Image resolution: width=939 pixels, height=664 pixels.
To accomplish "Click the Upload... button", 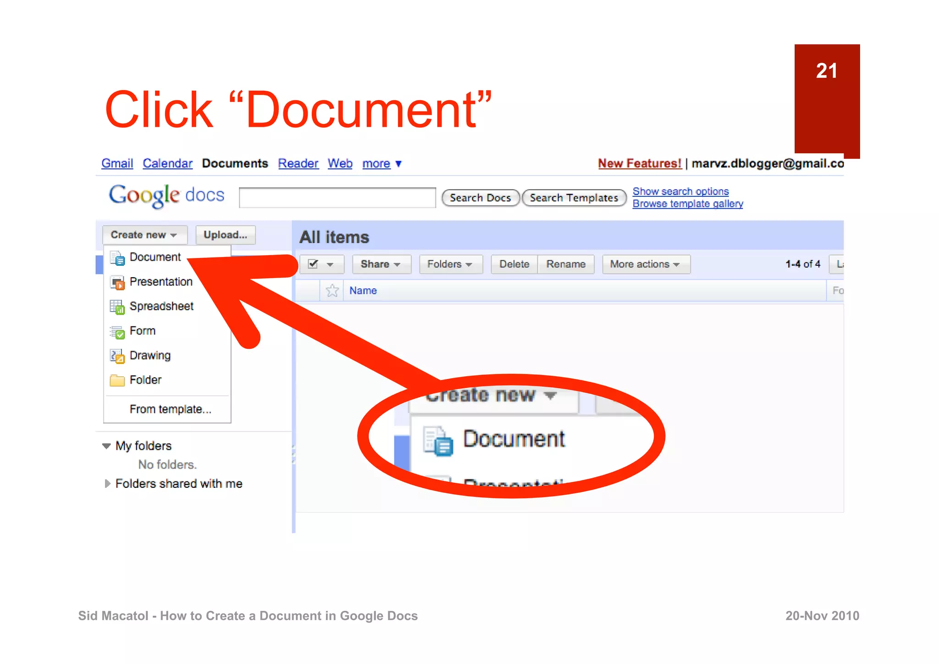I will (x=225, y=235).
